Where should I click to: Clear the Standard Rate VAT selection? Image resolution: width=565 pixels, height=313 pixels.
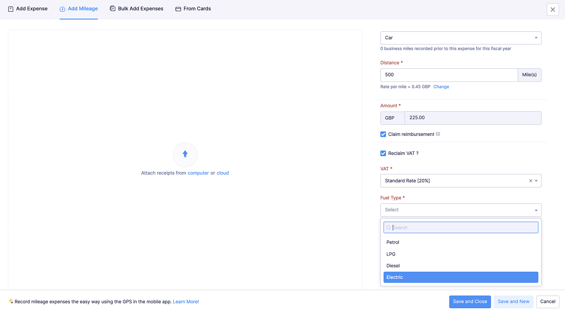tap(531, 181)
